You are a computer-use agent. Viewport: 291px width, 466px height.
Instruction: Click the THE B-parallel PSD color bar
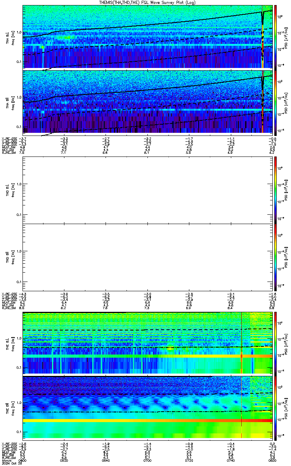(275, 409)
